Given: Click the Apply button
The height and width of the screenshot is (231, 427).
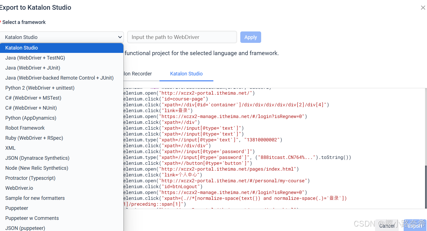Looking at the screenshot, I should [251, 37].
